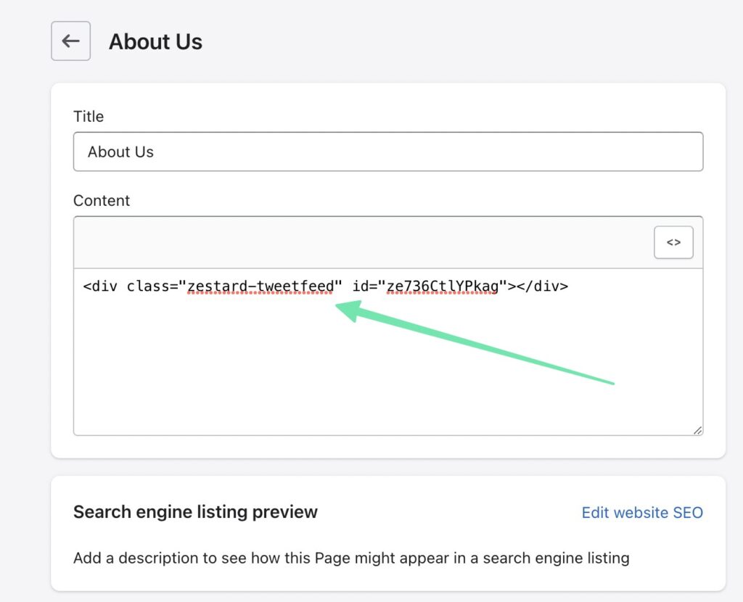This screenshot has height=602, width=743.
Task: Click the Title field label
Action: coord(88,116)
